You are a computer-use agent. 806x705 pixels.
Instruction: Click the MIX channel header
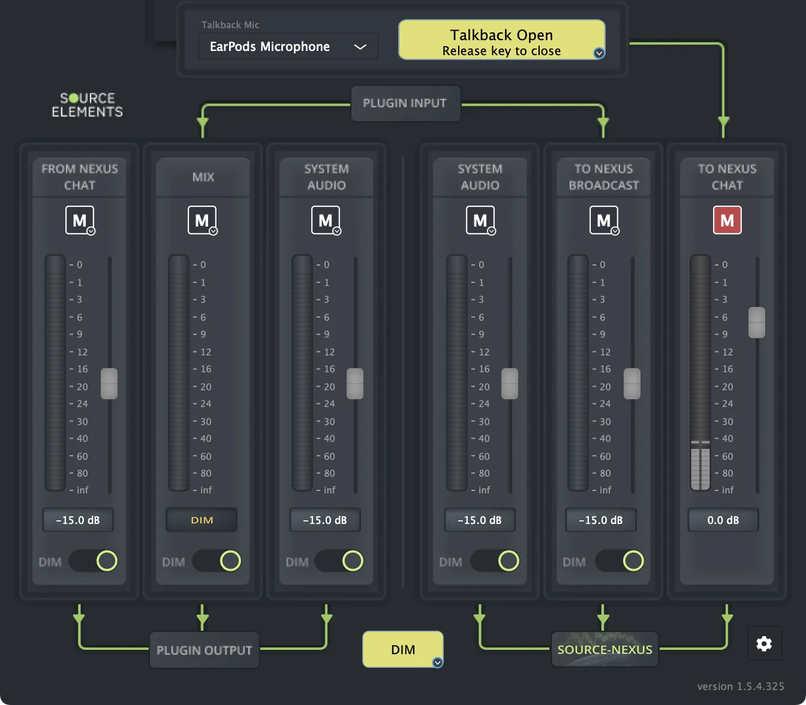[x=203, y=177]
